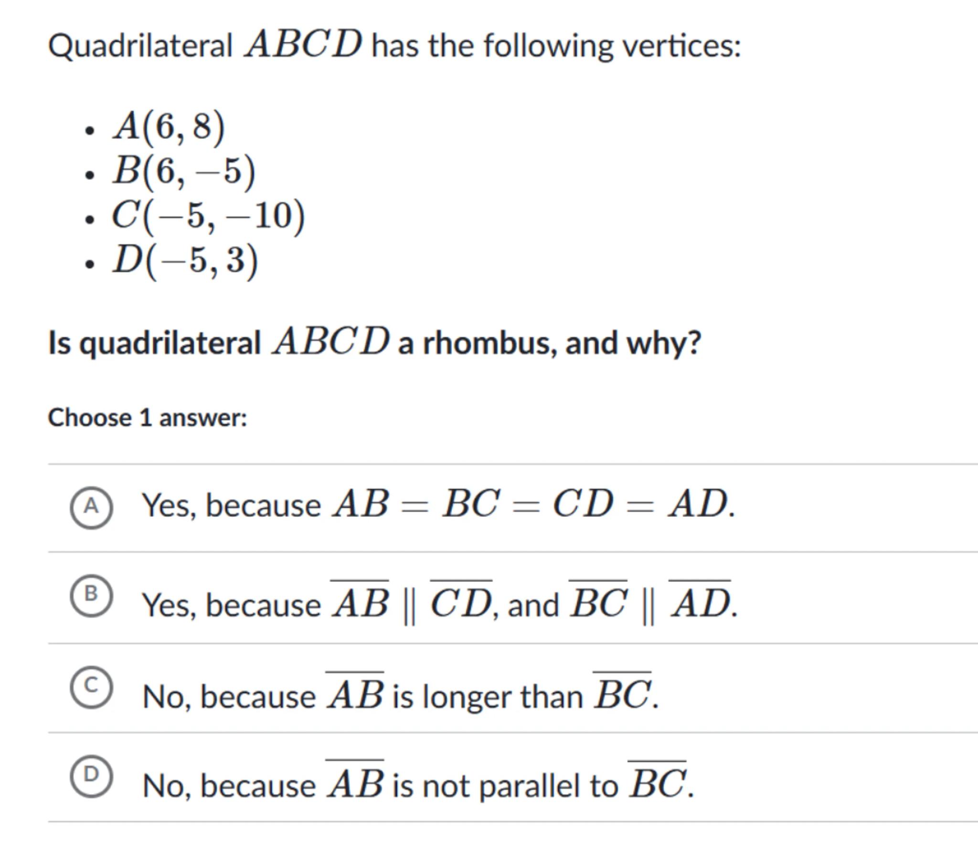Image resolution: width=978 pixels, height=845 pixels.
Task: Pick radio option D circle
Action: [x=91, y=776]
